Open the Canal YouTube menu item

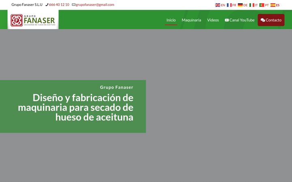pos(240,20)
